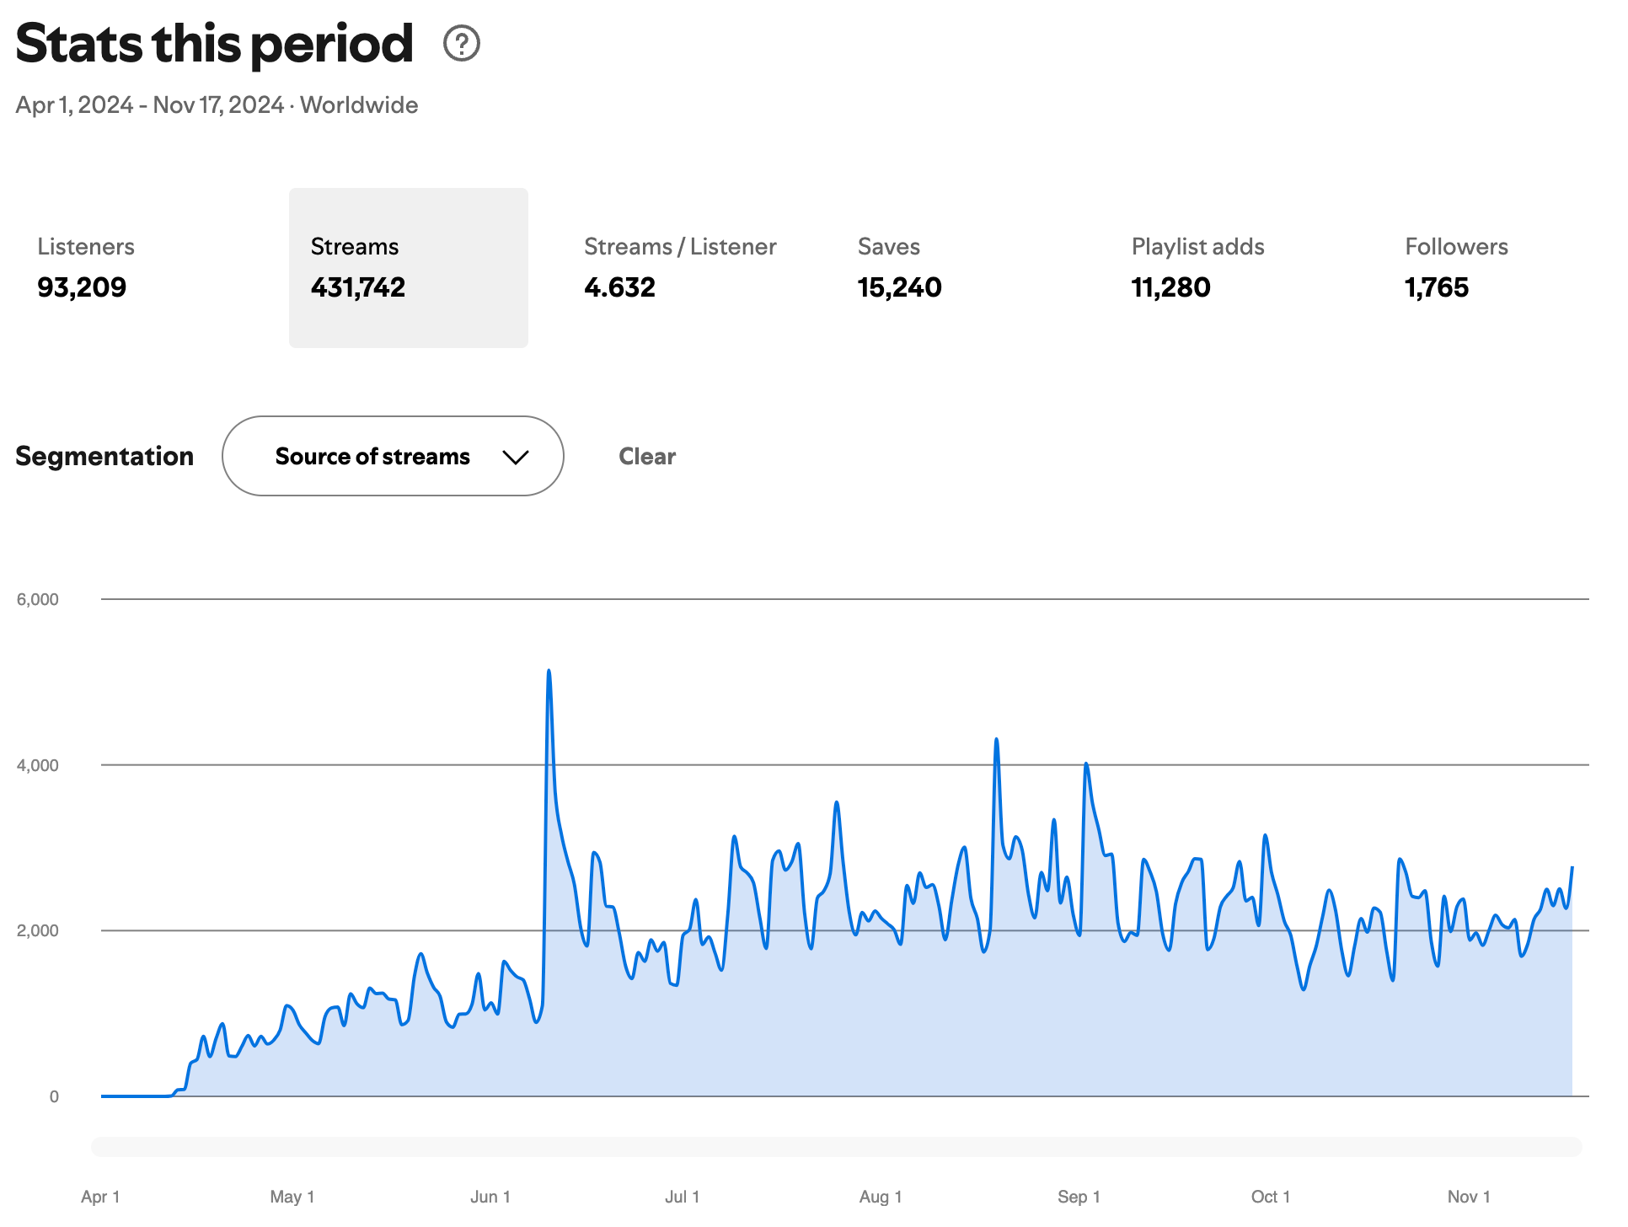
Task: Open the Saves metric
Action: tap(899, 267)
